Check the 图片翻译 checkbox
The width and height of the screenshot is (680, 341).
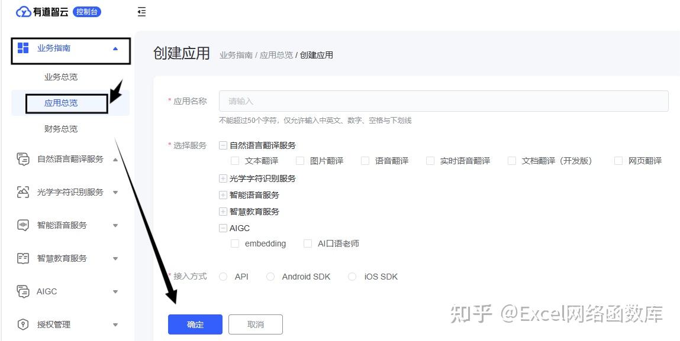(x=300, y=161)
